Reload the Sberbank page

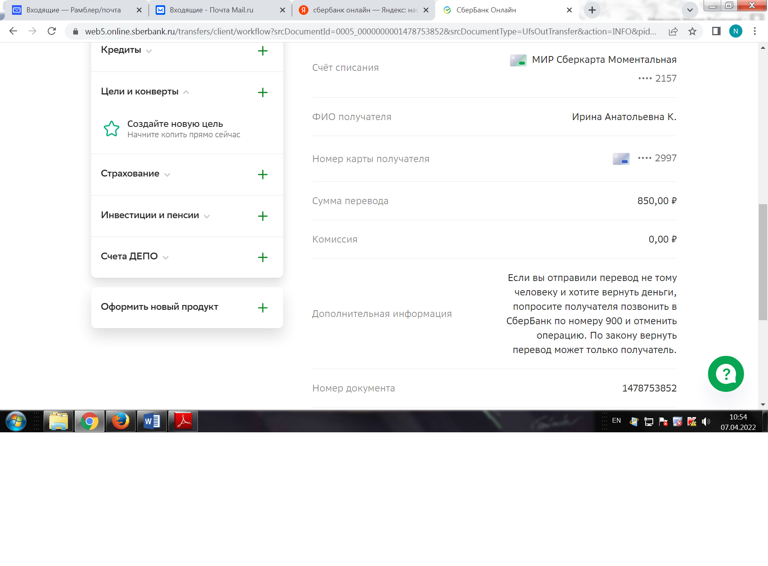coord(52,31)
